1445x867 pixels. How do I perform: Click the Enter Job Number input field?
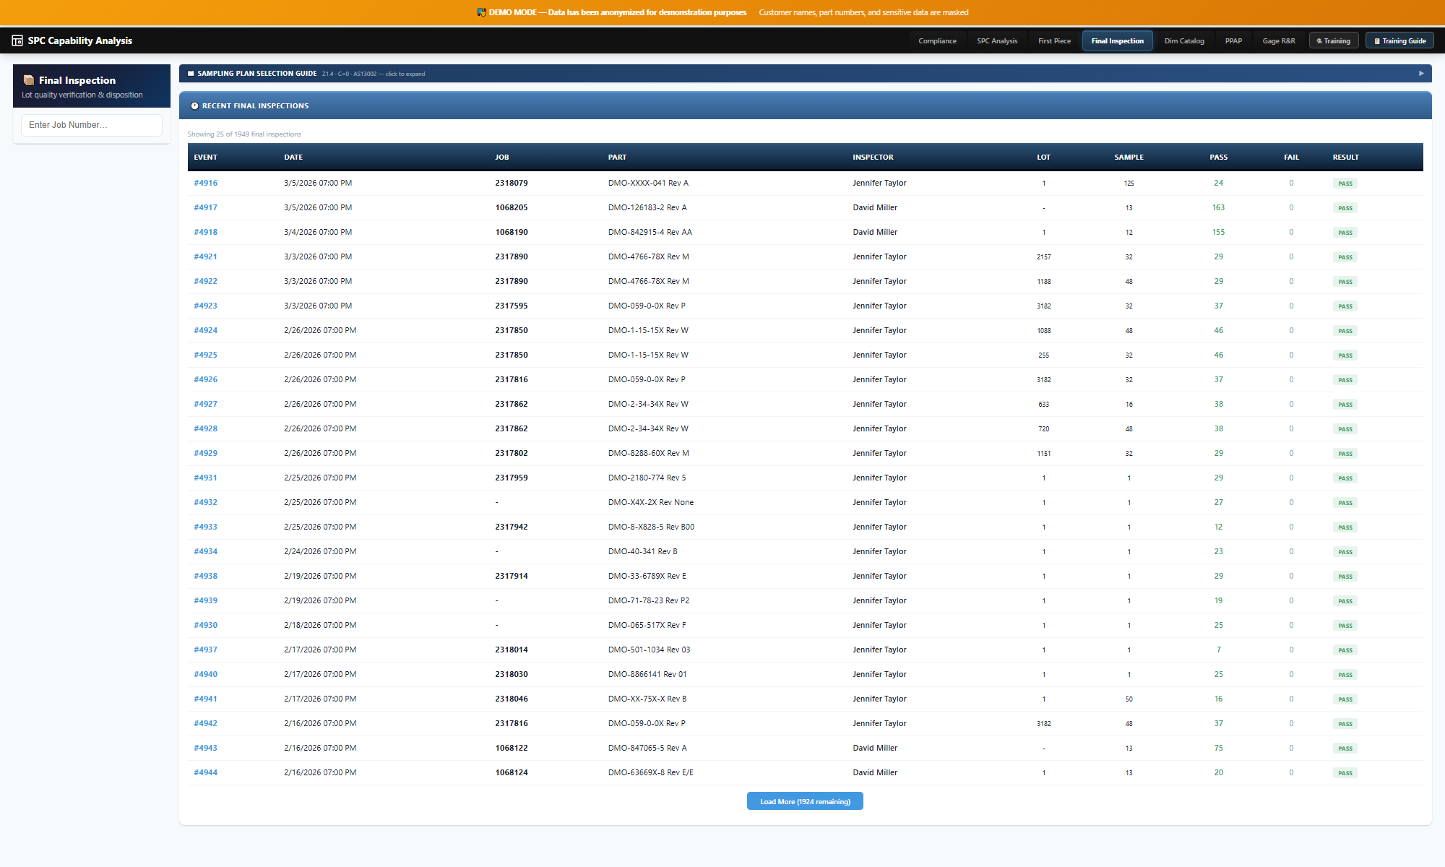coord(92,125)
